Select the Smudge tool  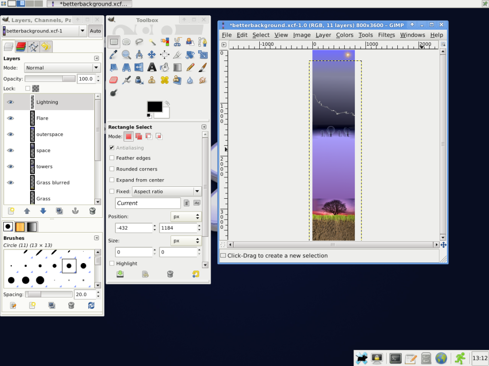203,80
